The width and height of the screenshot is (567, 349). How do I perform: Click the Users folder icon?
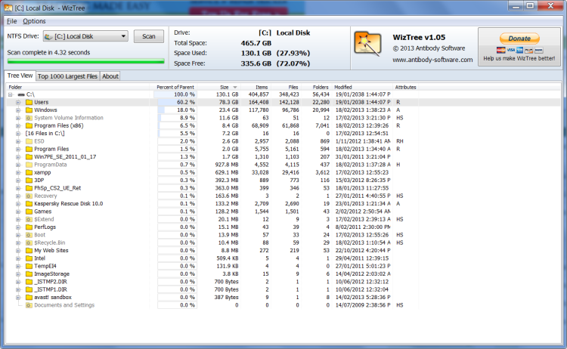pyautogui.click(x=29, y=102)
